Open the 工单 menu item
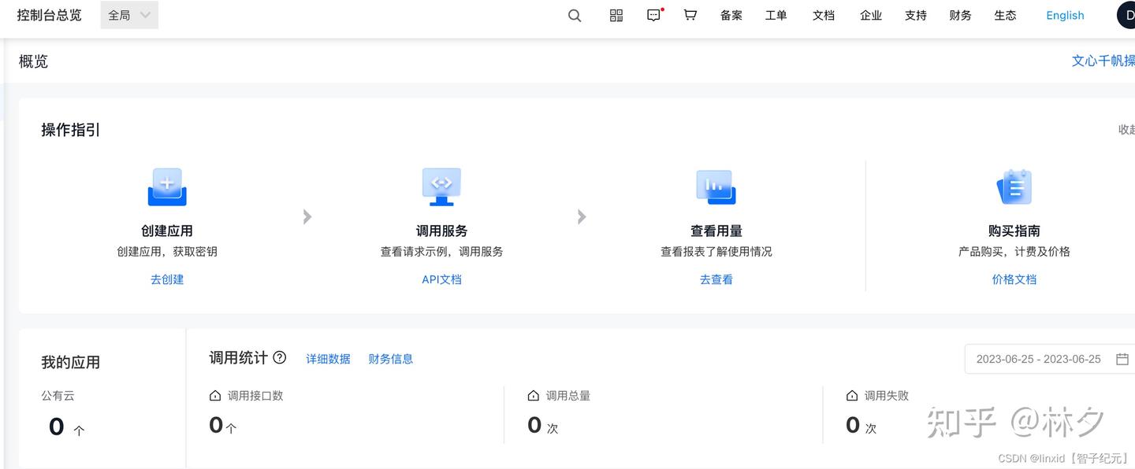The height and width of the screenshot is (469, 1135). pos(776,15)
